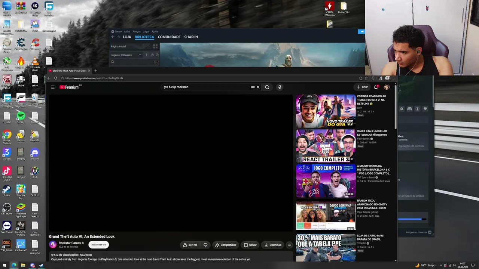479x269 pixels.
Task: Go to YouTube Premium home logo
Action: click(x=70, y=87)
